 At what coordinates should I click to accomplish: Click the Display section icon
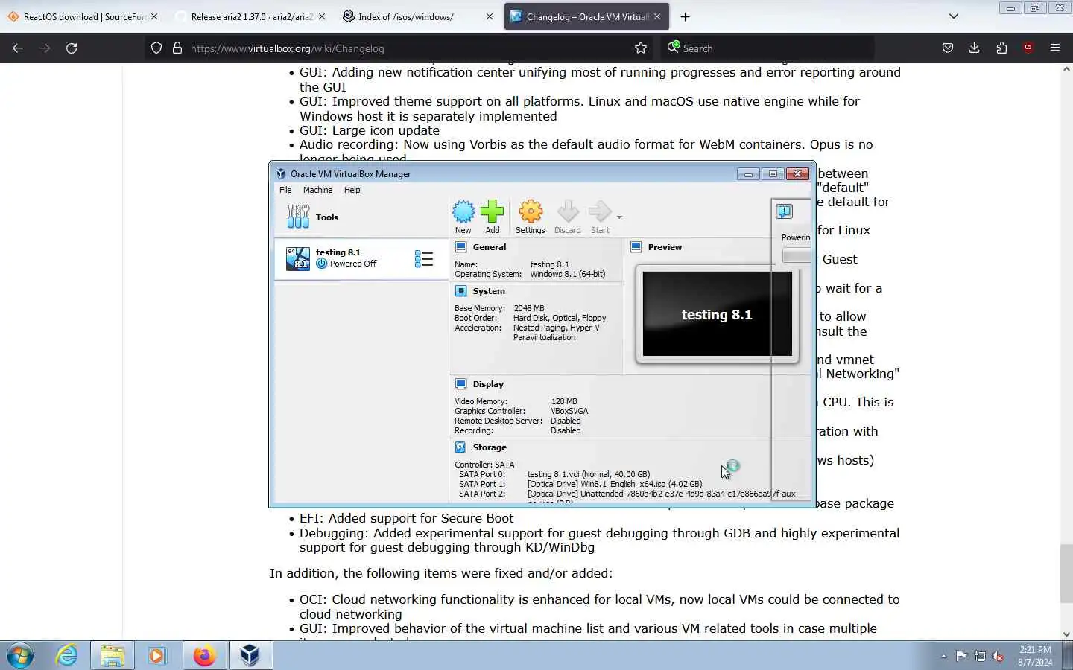461,384
